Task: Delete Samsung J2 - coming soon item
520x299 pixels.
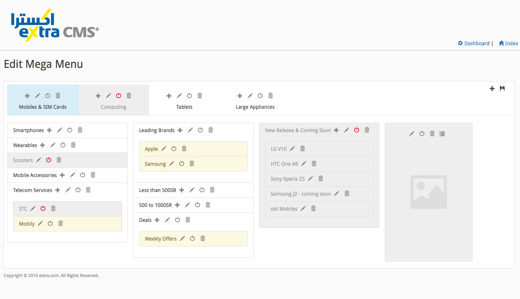Action: [x=347, y=193]
